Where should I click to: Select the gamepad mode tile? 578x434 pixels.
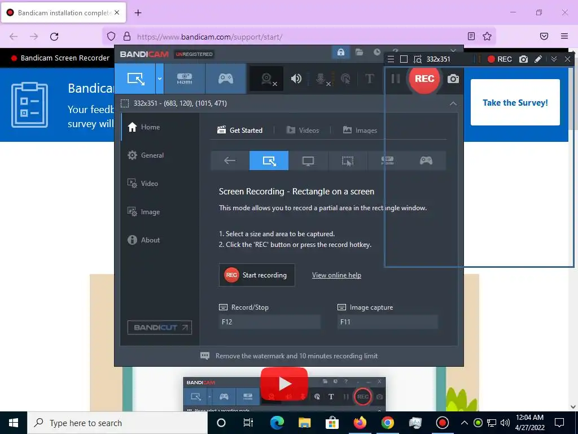tap(426, 160)
